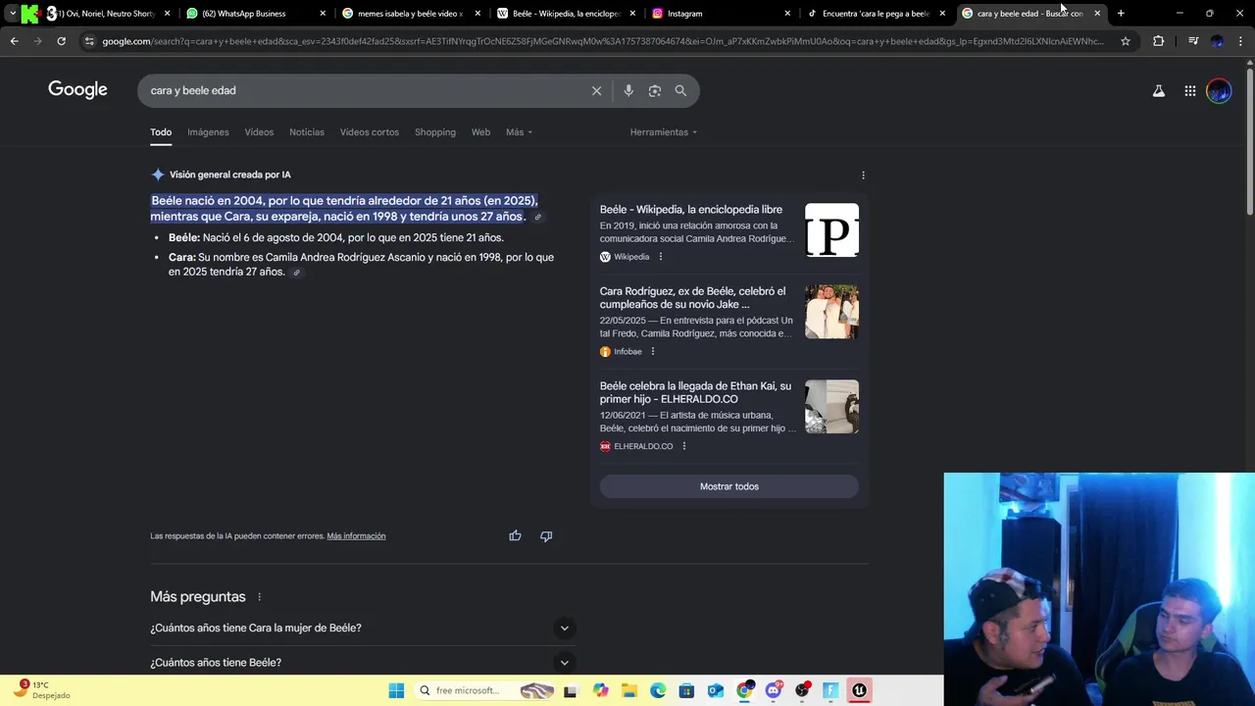Reload the current page
This screenshot has height=706, width=1255.
(x=61, y=41)
